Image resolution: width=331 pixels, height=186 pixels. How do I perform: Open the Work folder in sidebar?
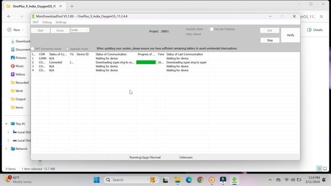(x=17, y=91)
